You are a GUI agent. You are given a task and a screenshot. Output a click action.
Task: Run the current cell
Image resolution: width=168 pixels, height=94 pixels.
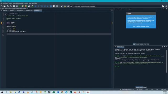click(x=23, y=6)
